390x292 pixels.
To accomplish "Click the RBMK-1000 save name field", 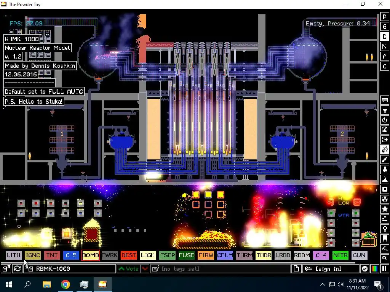I will pos(69,269).
